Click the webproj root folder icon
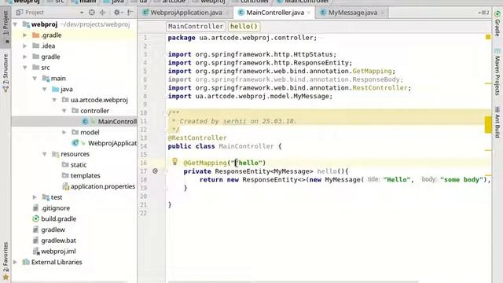Image resolution: width=503 pixels, height=283 pixels. tap(26, 24)
